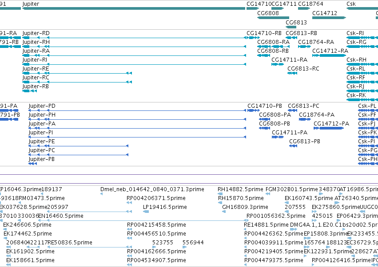Screen dimensions: 378x267
Task: Select protein Jupiter-PI
Action: click(137, 137)
